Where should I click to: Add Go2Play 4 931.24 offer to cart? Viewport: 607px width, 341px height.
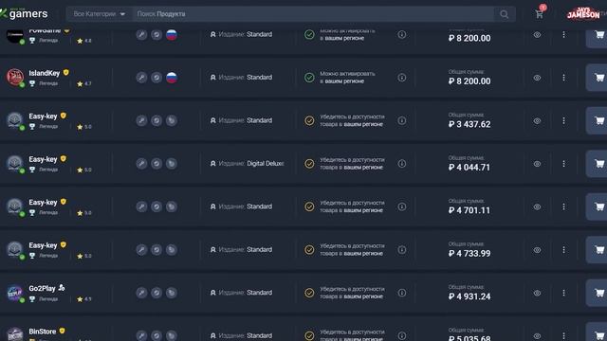[598, 293]
